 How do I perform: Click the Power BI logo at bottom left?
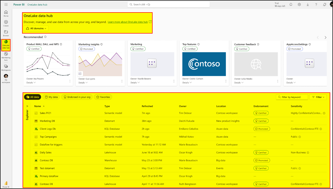tap(6, 184)
